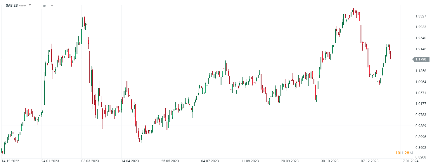Click the 0.8602 price scale value
The image size is (433, 166).
(421, 148)
